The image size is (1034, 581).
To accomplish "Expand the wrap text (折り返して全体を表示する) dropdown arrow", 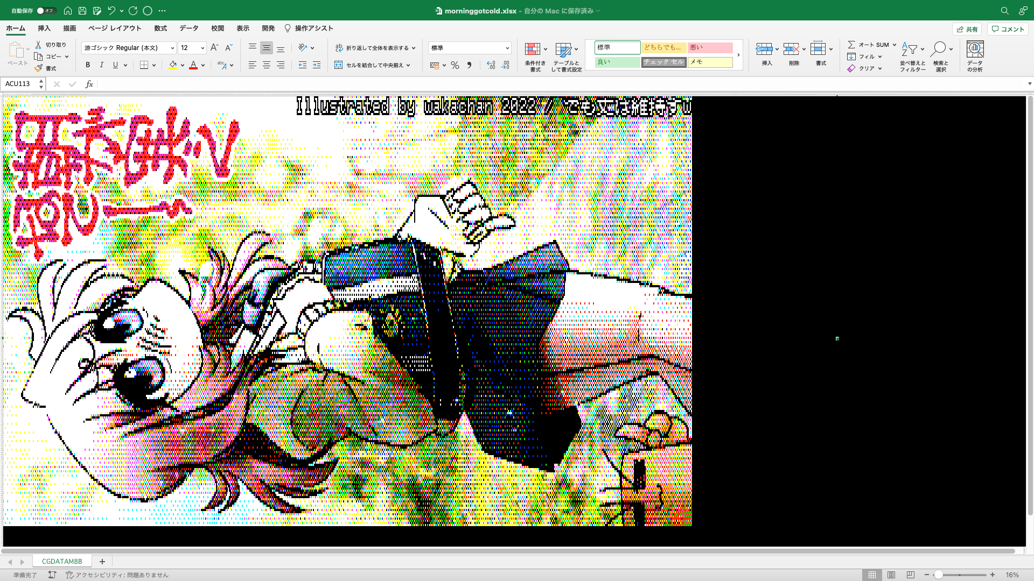I will click(x=414, y=48).
